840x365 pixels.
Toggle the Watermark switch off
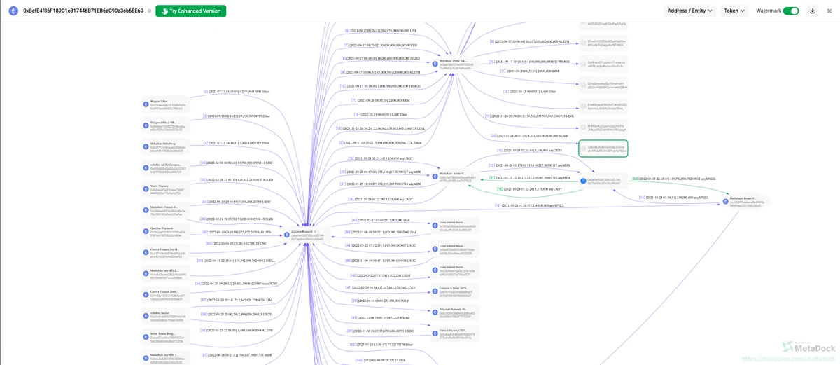791,11
